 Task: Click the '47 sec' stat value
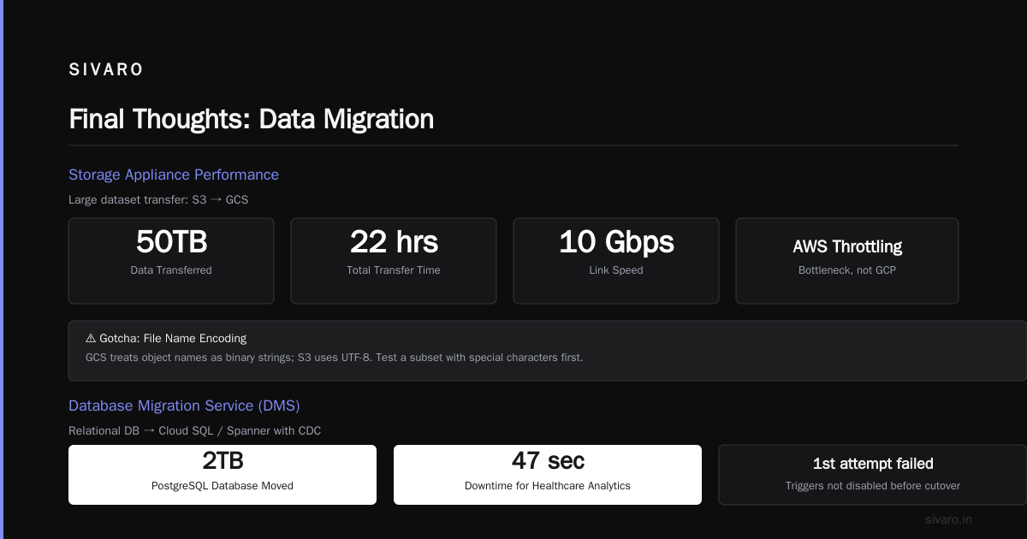click(548, 461)
